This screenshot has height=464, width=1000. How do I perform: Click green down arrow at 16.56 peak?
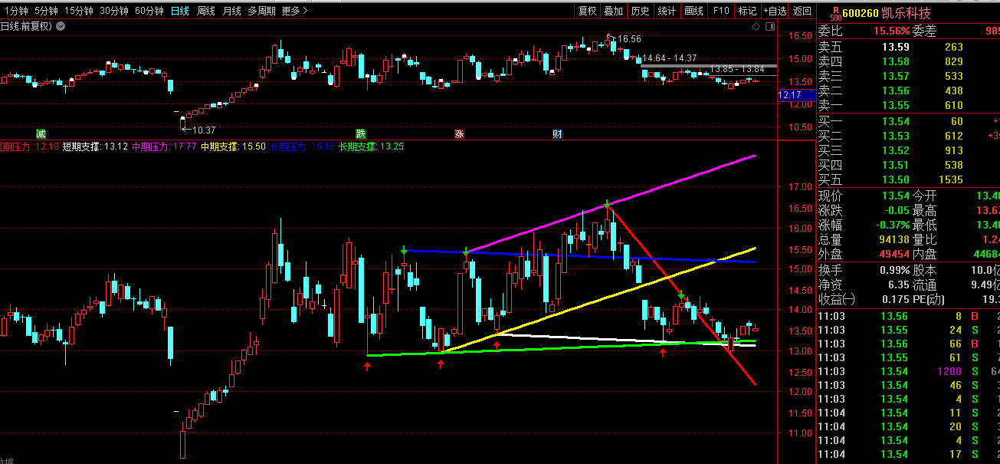click(607, 205)
